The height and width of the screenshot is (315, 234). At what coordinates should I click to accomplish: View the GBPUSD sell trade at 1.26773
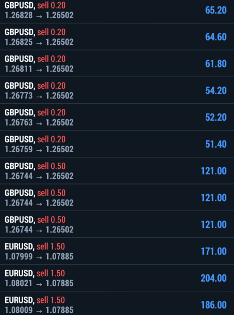pos(117,90)
